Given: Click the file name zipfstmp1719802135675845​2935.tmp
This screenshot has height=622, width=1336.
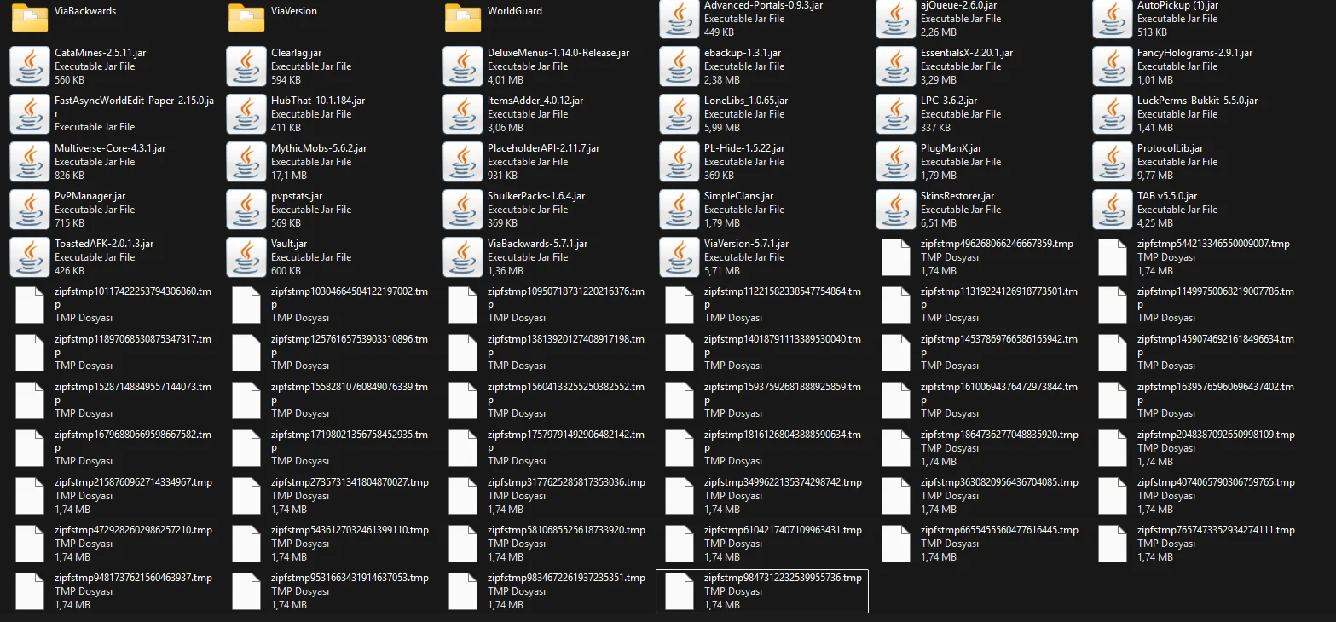Looking at the screenshot, I should tap(350, 441).
